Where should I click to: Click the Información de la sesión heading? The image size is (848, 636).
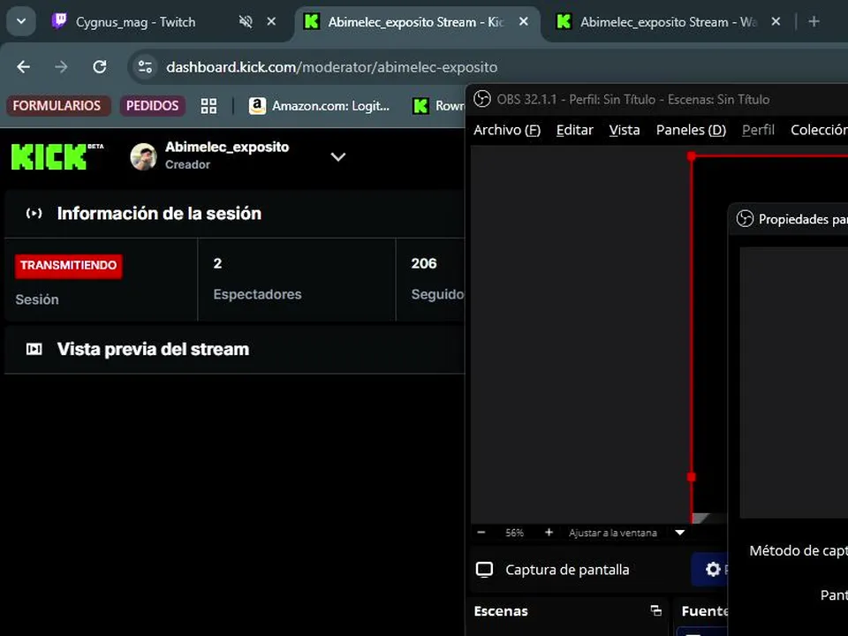coord(159,214)
